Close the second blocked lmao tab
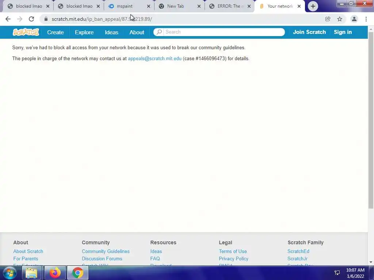 [98, 7]
